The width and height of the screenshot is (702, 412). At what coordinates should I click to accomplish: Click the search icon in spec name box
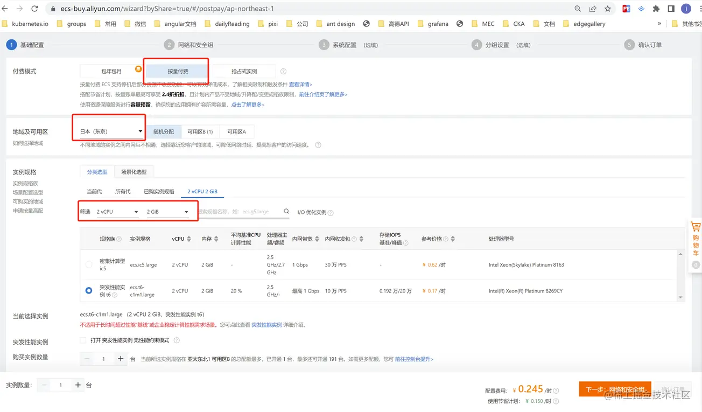(286, 212)
